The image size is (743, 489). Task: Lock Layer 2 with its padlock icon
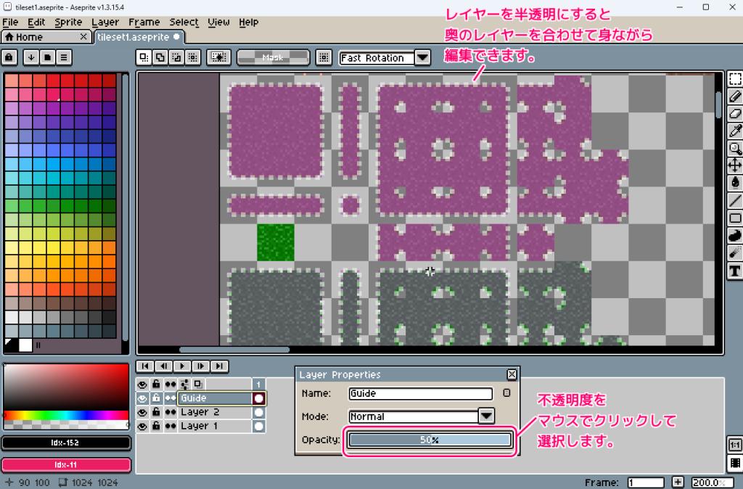pyautogui.click(x=155, y=412)
